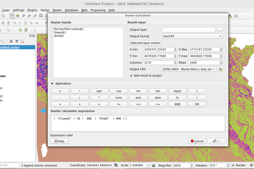Collapse the Operators section
The image size is (254, 169).
point(52,83)
